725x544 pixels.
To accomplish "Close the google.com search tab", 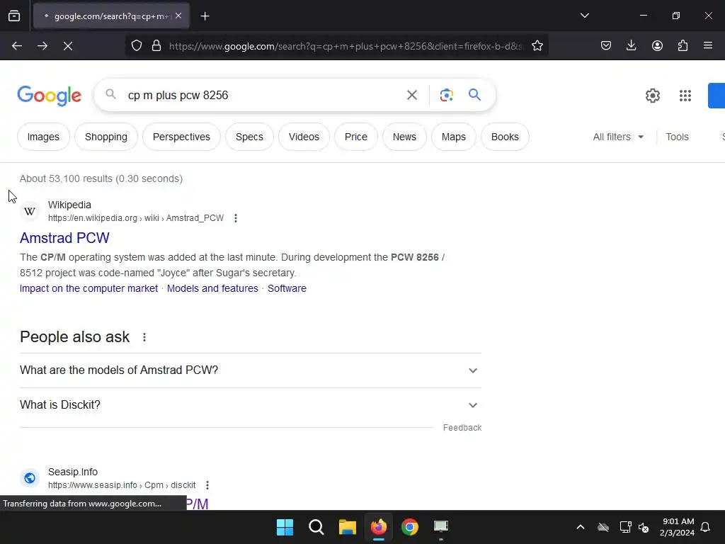I will pos(178,16).
